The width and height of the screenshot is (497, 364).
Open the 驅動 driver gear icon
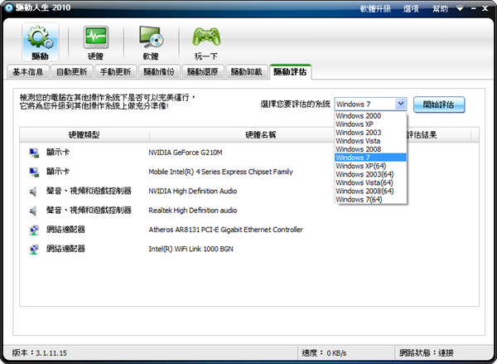[x=41, y=42]
